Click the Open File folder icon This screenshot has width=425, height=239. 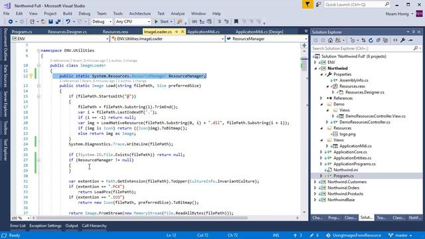click(x=43, y=21)
